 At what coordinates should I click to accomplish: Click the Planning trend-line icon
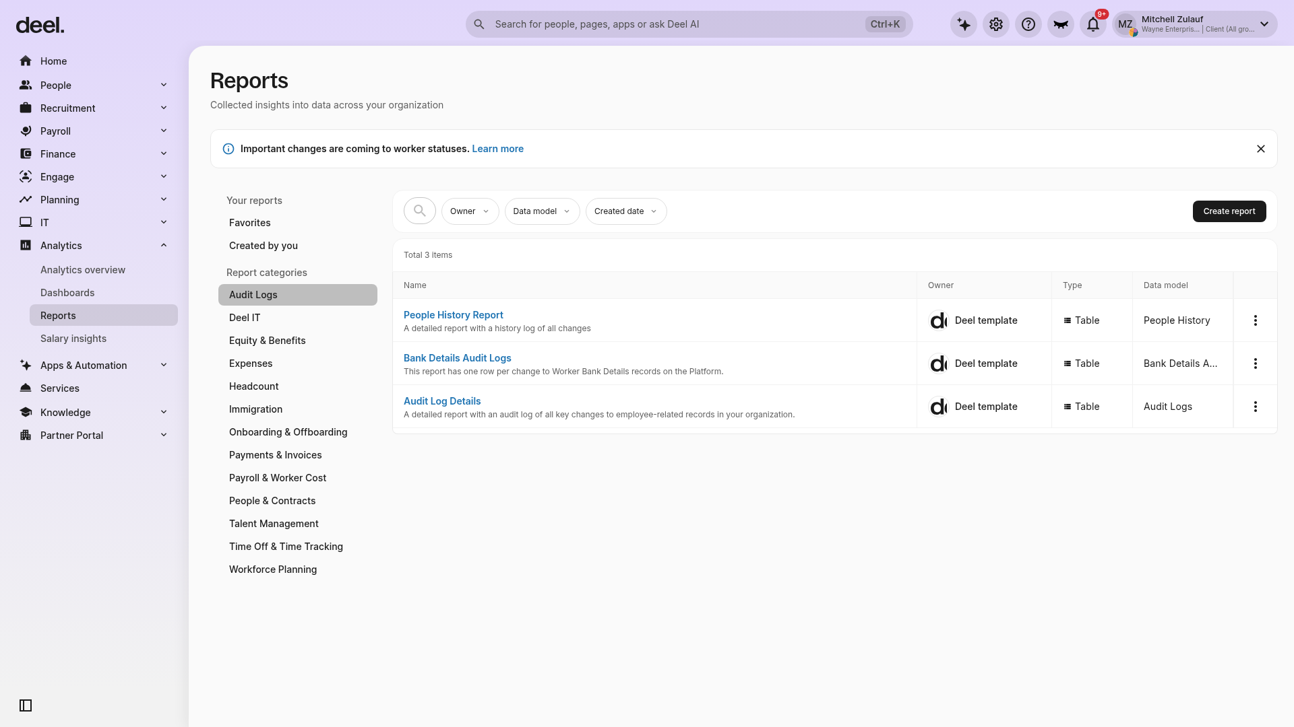(x=26, y=200)
